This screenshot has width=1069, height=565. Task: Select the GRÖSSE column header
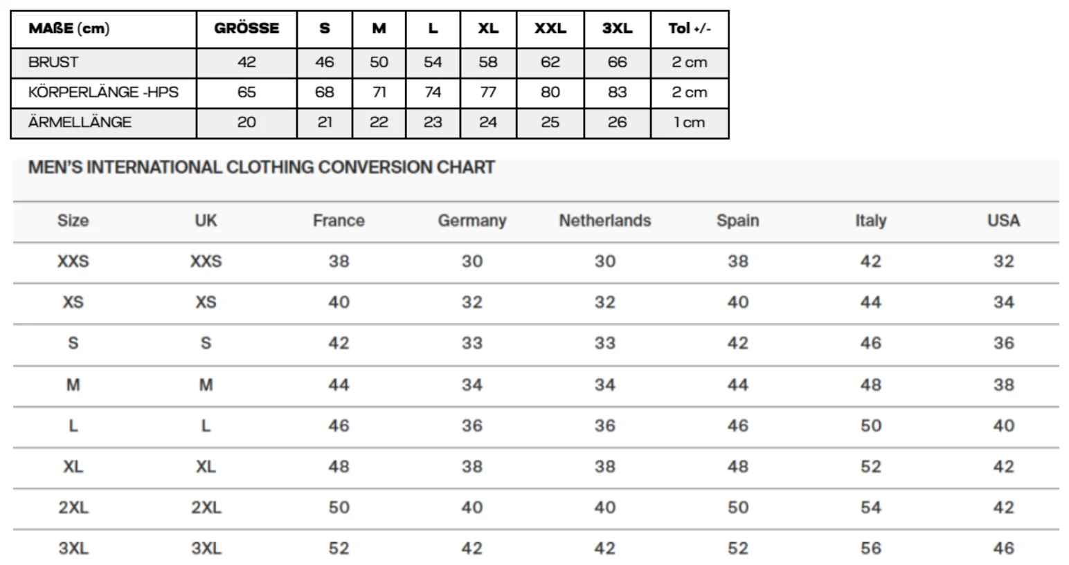pos(246,28)
